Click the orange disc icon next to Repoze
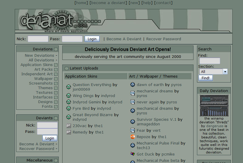The image size is (243, 163). pos(132,137)
